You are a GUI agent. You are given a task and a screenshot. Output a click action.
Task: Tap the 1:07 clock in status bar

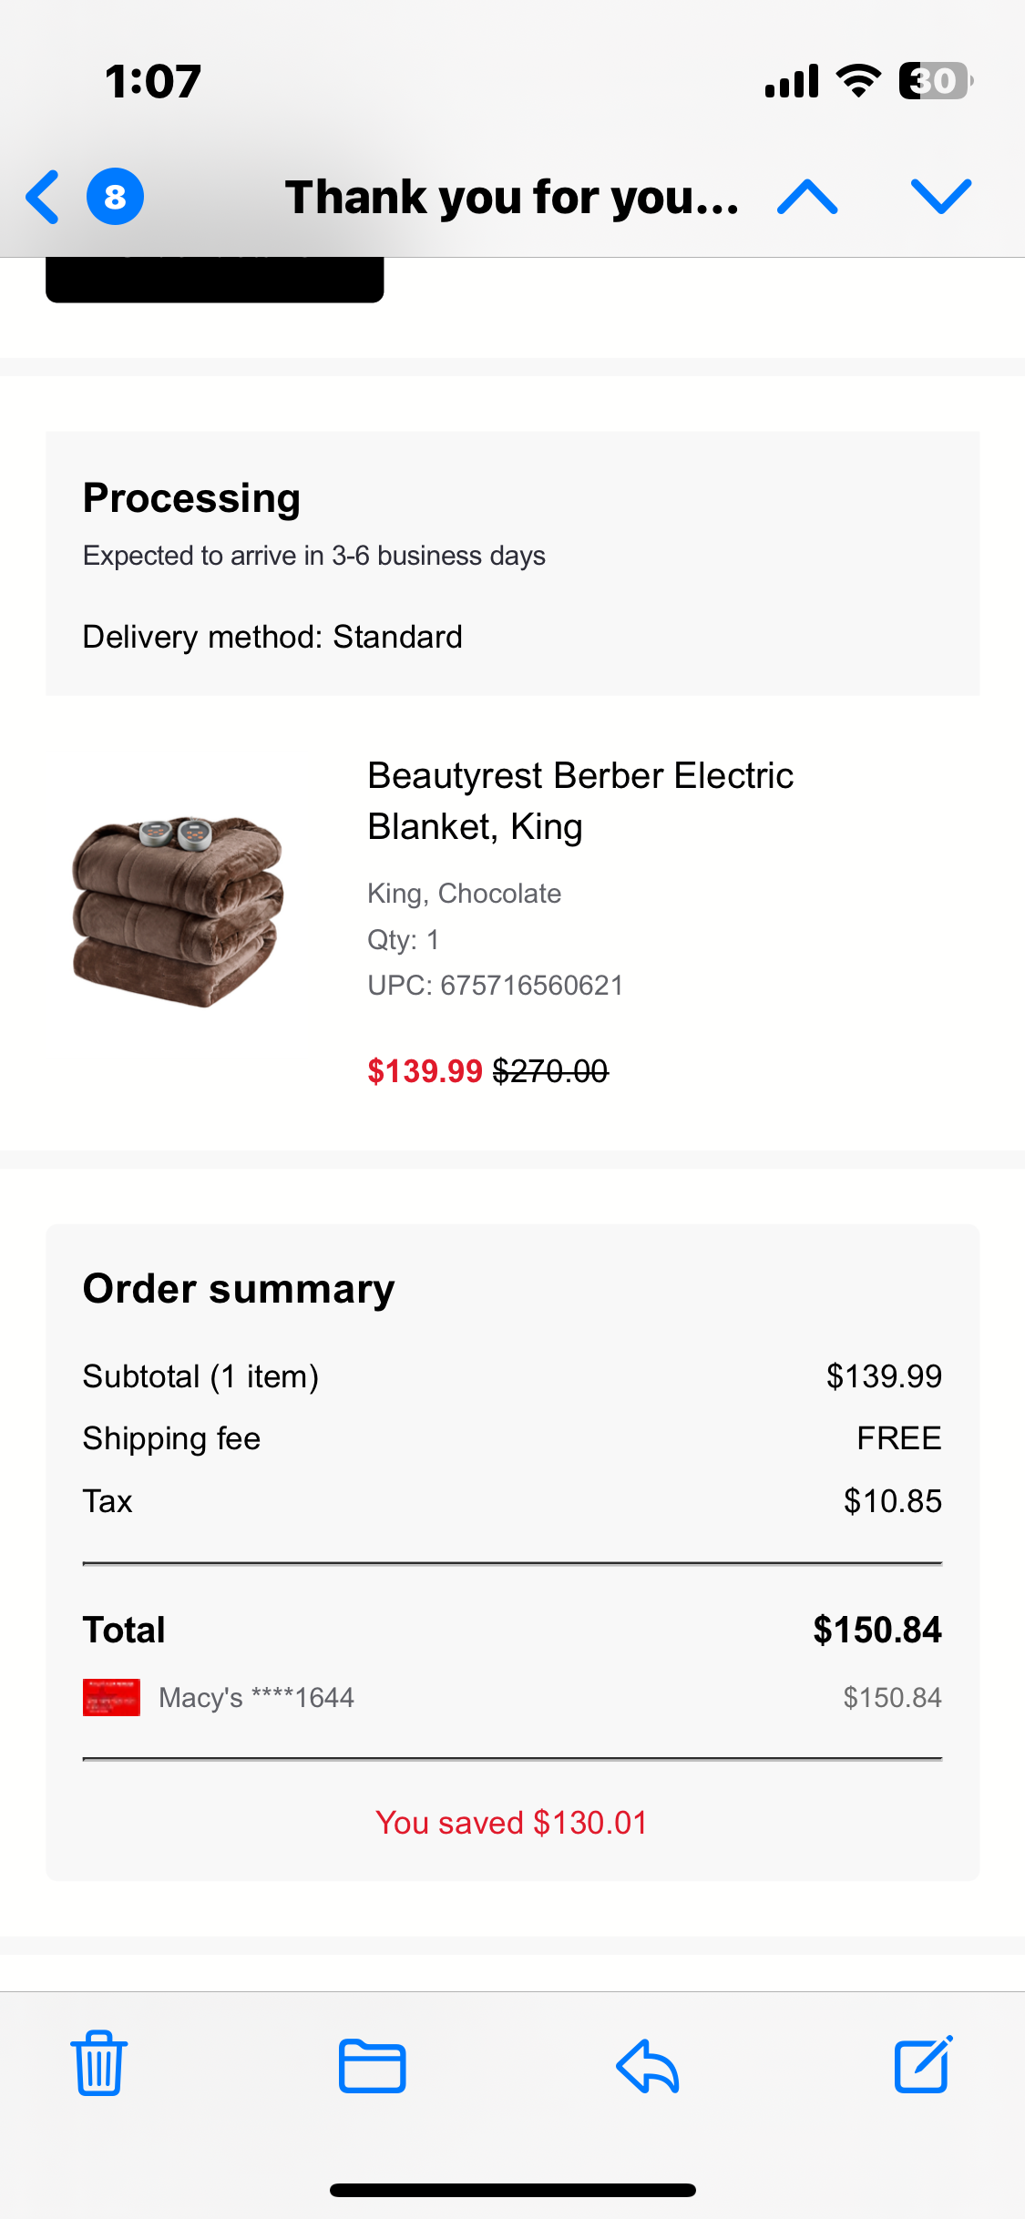(x=153, y=81)
